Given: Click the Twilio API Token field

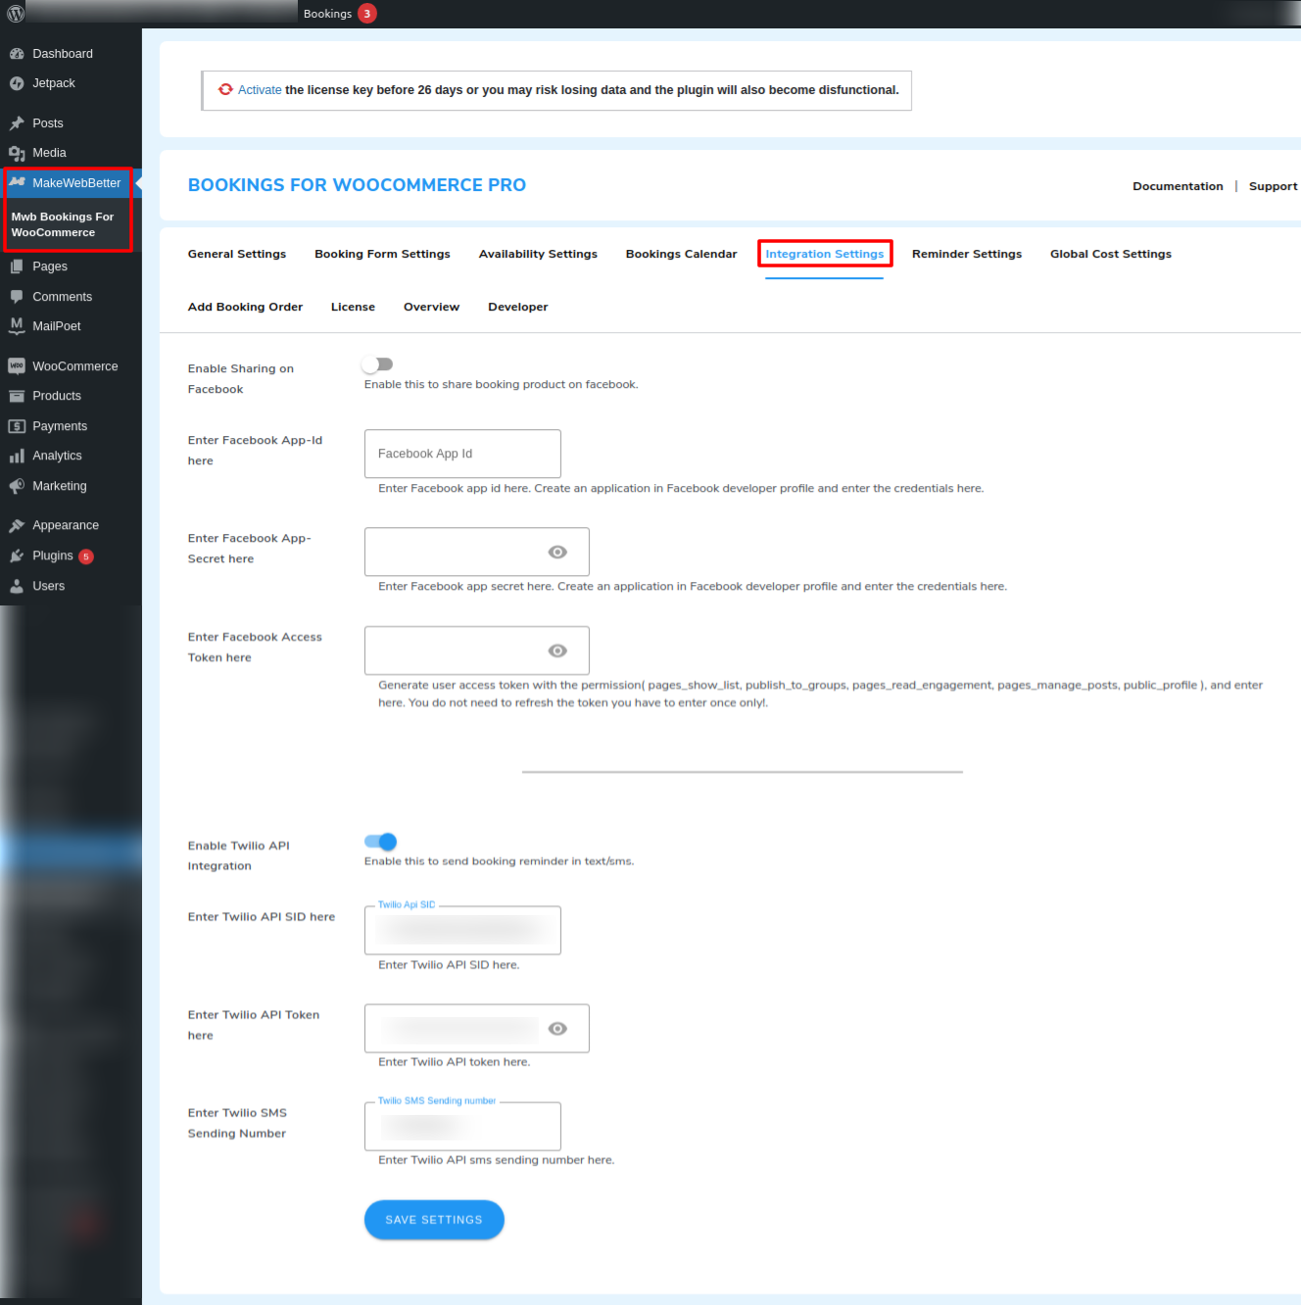Looking at the screenshot, I should 477,1029.
